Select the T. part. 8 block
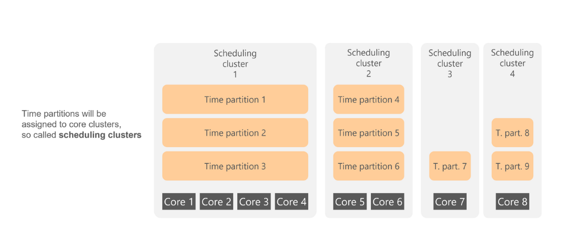 click(512, 133)
